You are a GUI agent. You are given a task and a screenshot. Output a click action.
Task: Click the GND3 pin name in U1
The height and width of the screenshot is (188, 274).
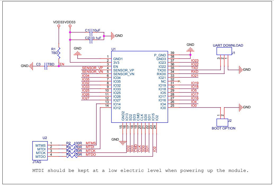pos(161,59)
